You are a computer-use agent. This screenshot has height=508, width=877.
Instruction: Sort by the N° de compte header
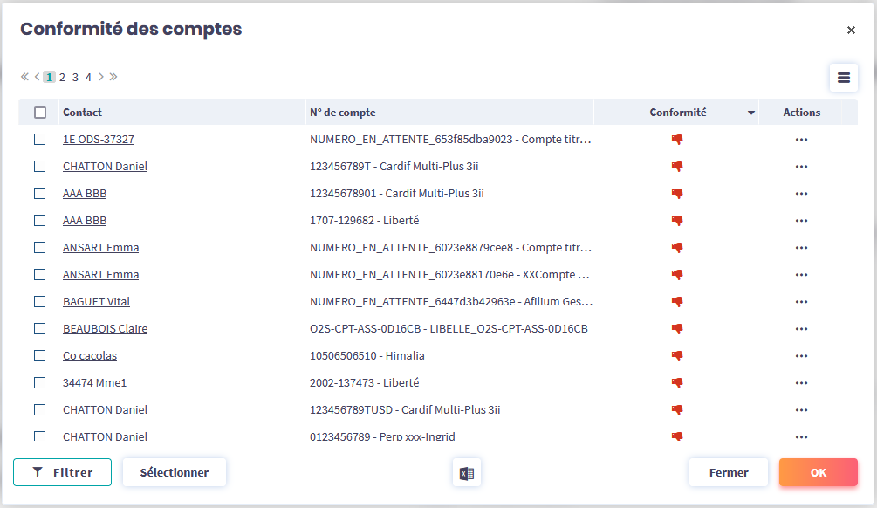click(343, 113)
